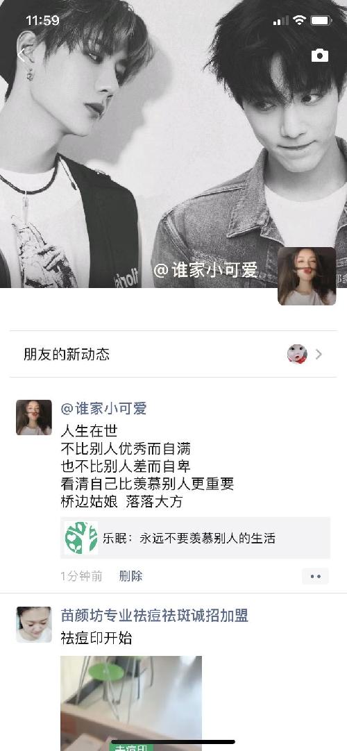Tap the profile avatar on cover photo

307,276
